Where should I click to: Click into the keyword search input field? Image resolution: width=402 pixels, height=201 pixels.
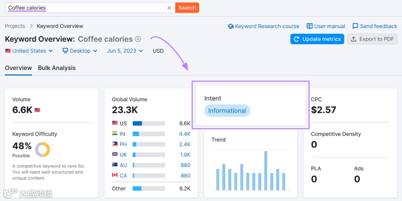pyautogui.click(x=86, y=8)
